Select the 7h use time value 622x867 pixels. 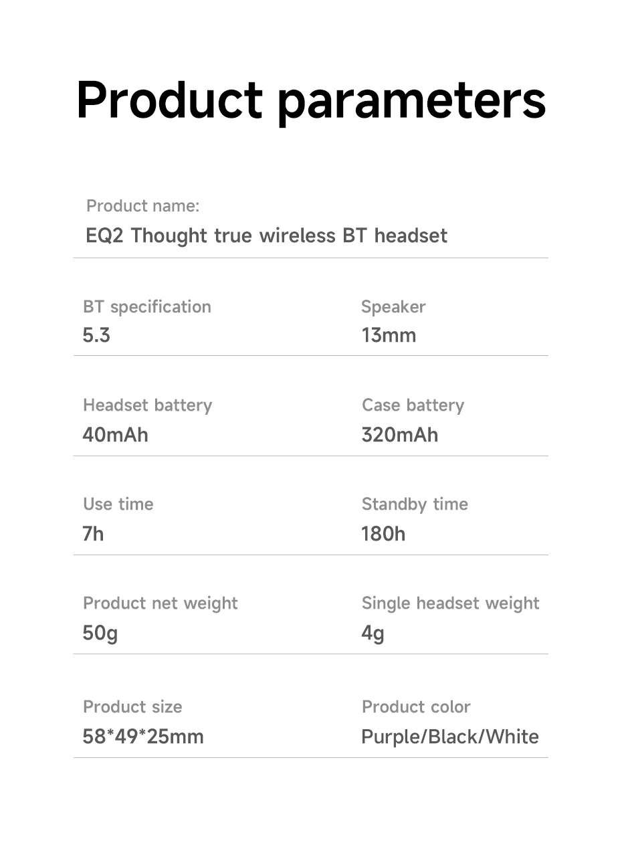pyautogui.click(x=93, y=534)
